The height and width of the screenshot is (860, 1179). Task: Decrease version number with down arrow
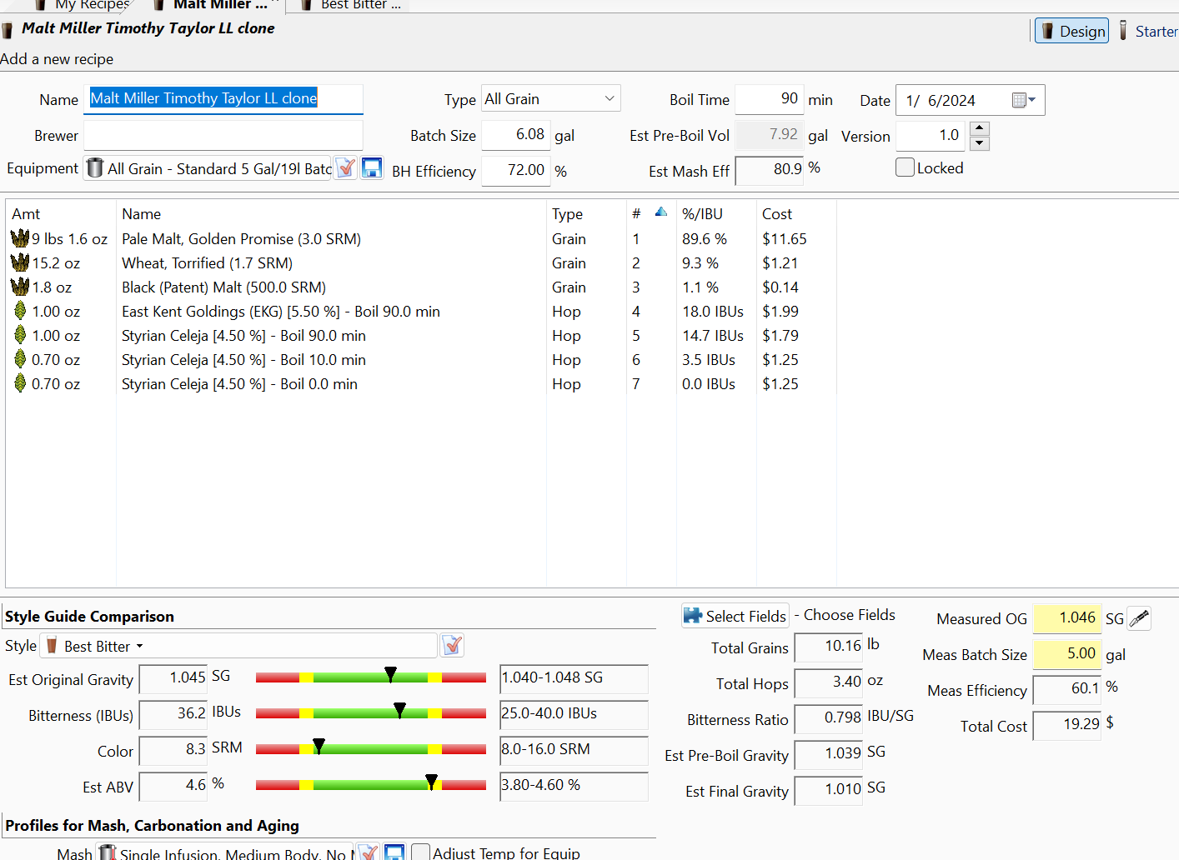[x=981, y=143]
